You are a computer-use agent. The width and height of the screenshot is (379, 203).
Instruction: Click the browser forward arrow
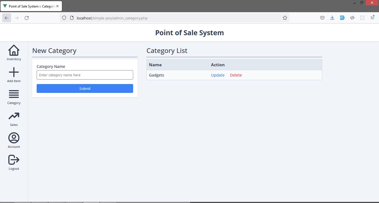[x=17, y=18]
